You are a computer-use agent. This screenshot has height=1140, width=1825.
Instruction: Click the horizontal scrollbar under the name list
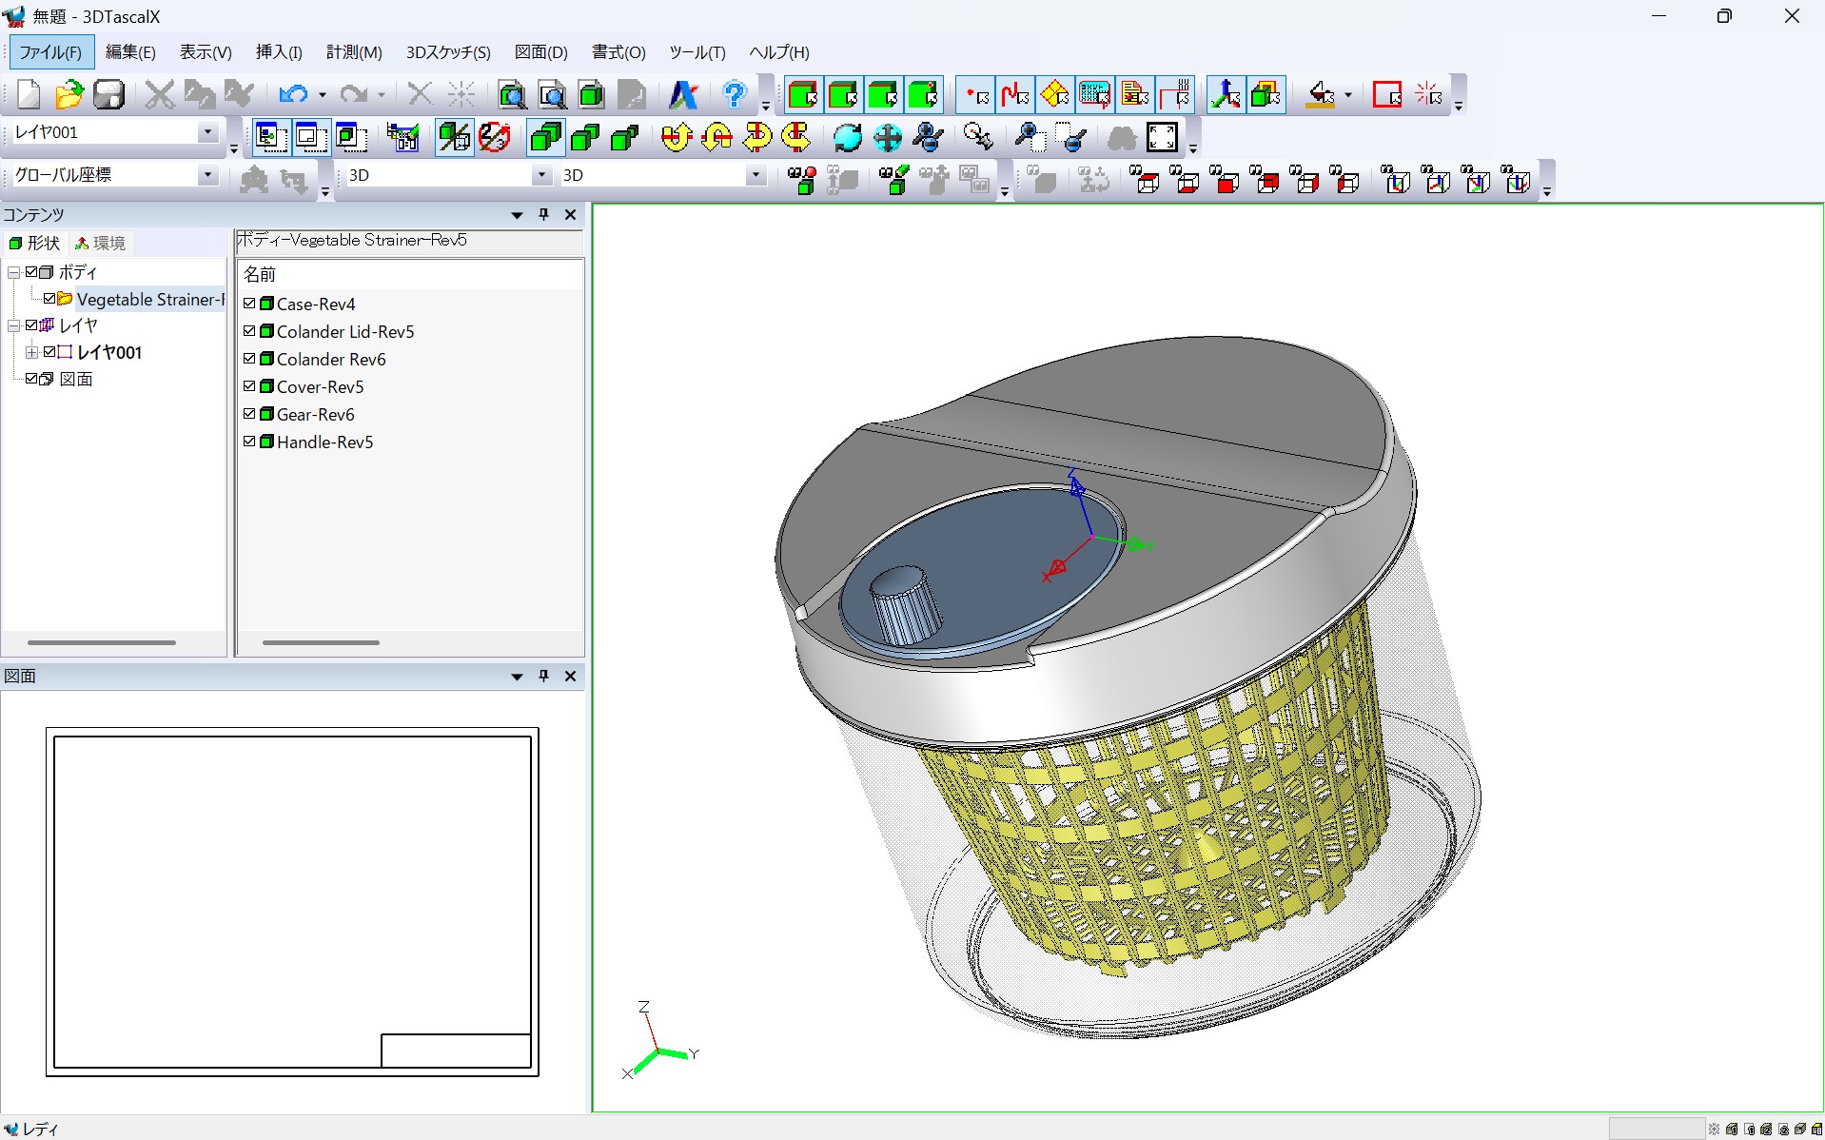click(321, 642)
